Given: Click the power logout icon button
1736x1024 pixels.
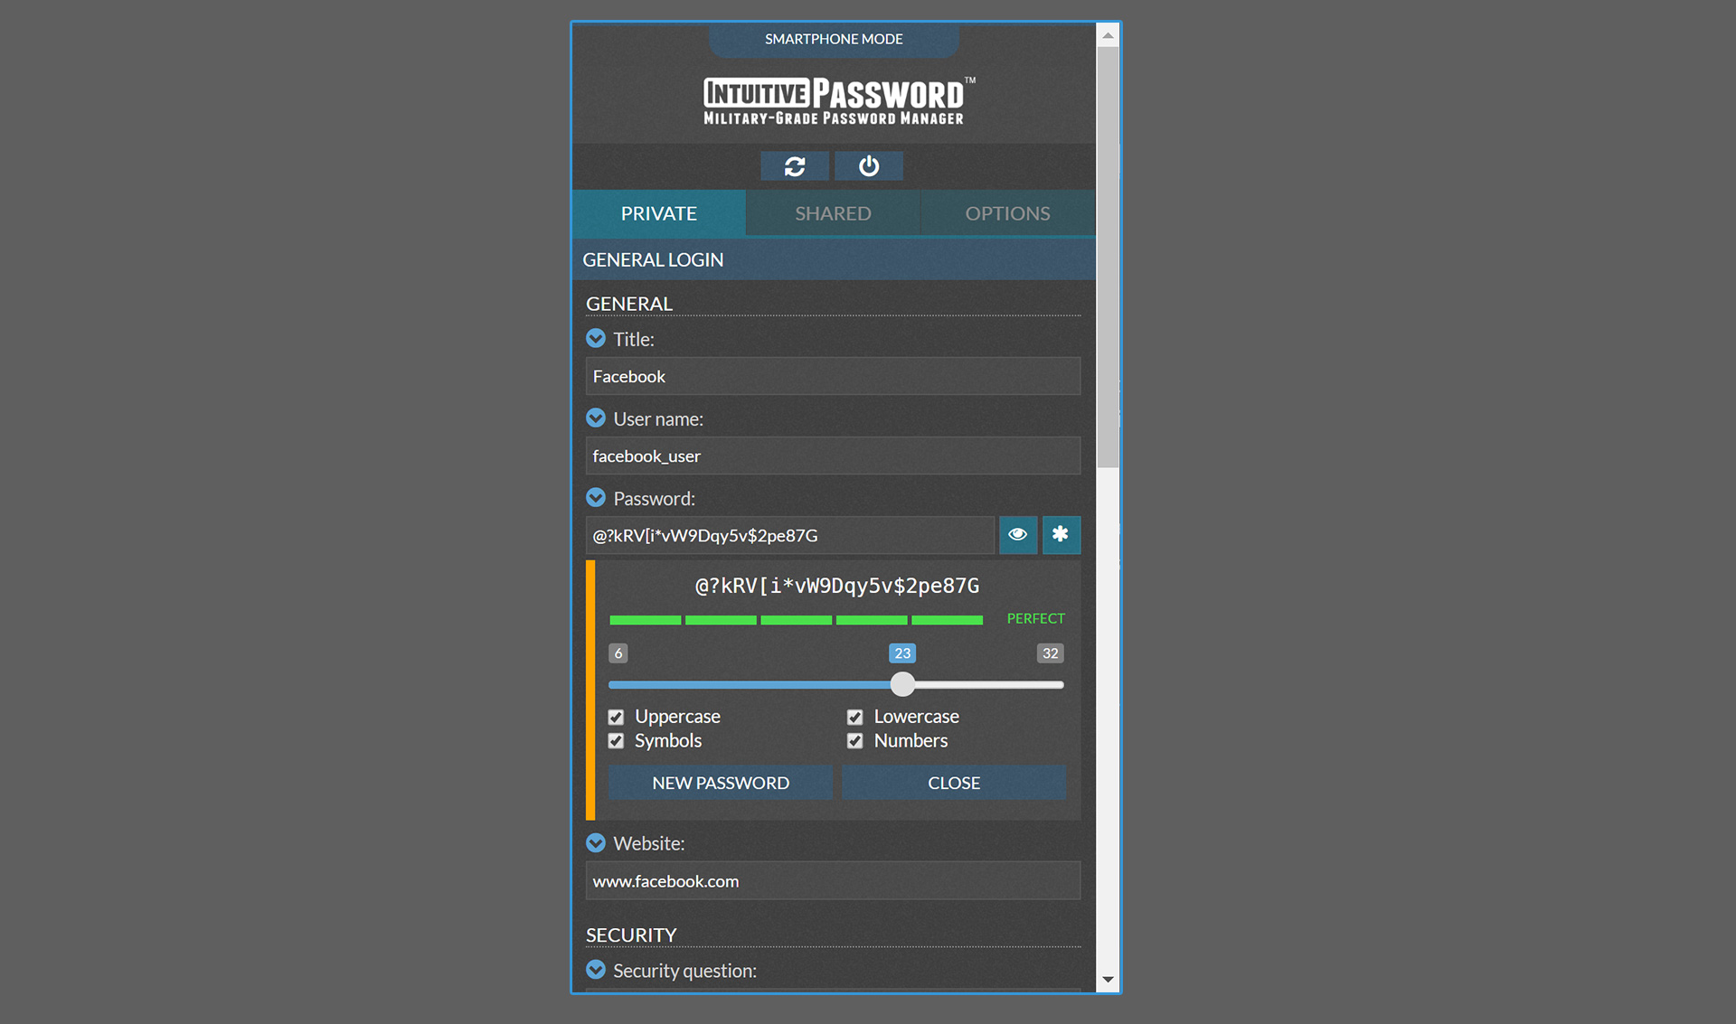Looking at the screenshot, I should point(868,166).
